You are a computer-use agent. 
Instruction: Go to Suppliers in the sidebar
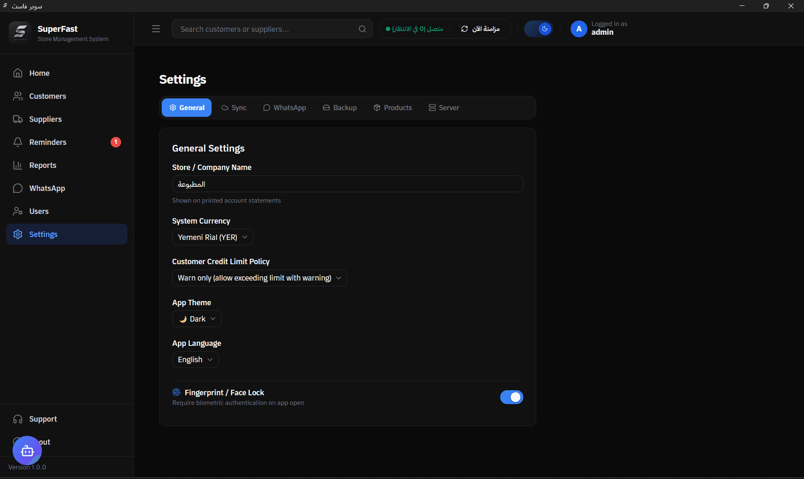point(67,119)
